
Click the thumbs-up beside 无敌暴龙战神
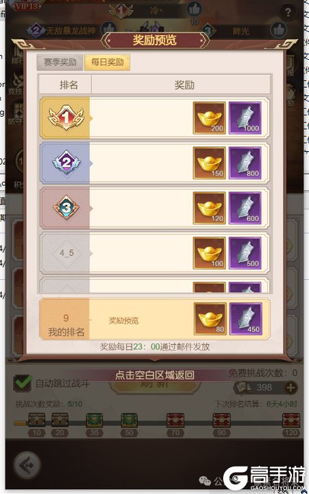pos(109,30)
